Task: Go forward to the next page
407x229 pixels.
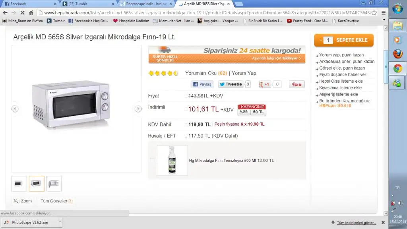Action: [14, 12]
